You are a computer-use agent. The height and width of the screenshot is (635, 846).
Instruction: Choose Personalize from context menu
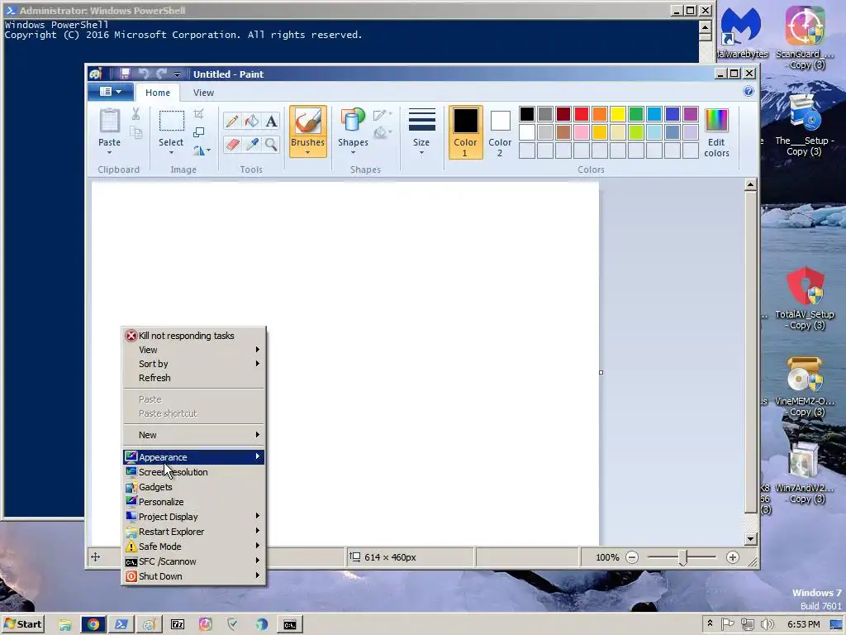click(193, 502)
